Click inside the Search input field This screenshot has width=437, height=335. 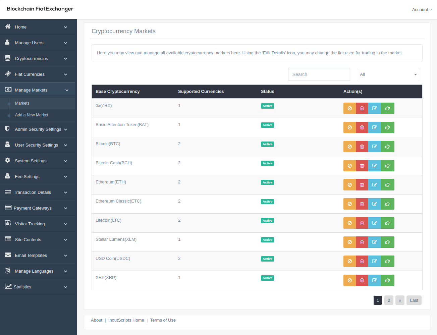[319, 74]
